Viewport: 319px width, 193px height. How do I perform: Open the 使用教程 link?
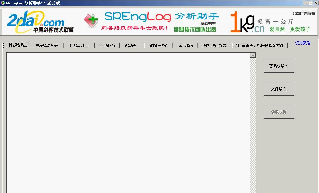(303, 43)
